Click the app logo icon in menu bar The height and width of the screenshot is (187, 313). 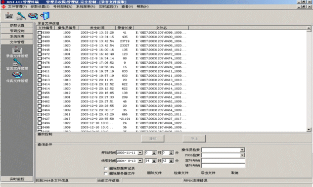(x=3, y=6)
